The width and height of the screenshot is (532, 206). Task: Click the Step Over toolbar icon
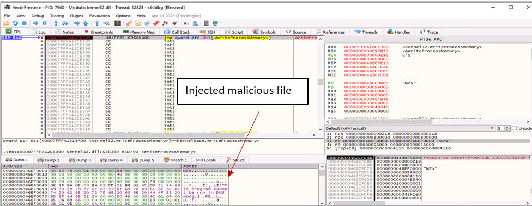65,23
